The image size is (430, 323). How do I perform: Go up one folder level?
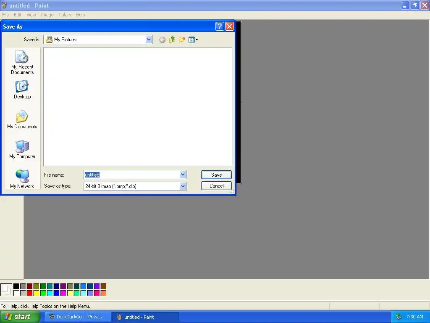[x=172, y=40]
